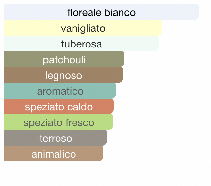The width and height of the screenshot is (211, 186).
Task: Select the vanigliato yellow bar
Action: [x=83, y=28]
